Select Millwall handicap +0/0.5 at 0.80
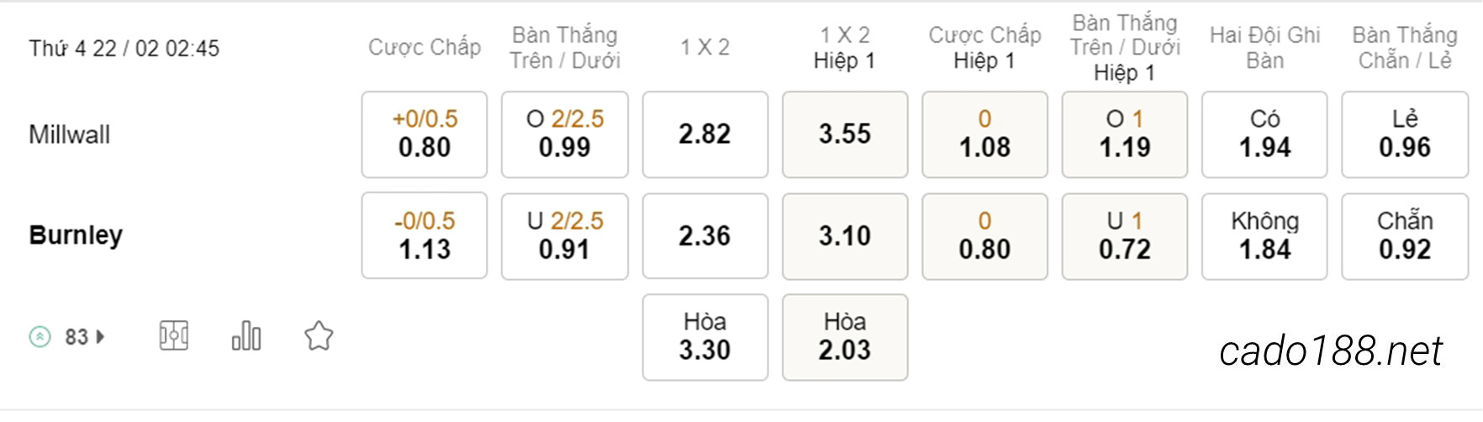Image resolution: width=1483 pixels, height=422 pixels. (425, 135)
